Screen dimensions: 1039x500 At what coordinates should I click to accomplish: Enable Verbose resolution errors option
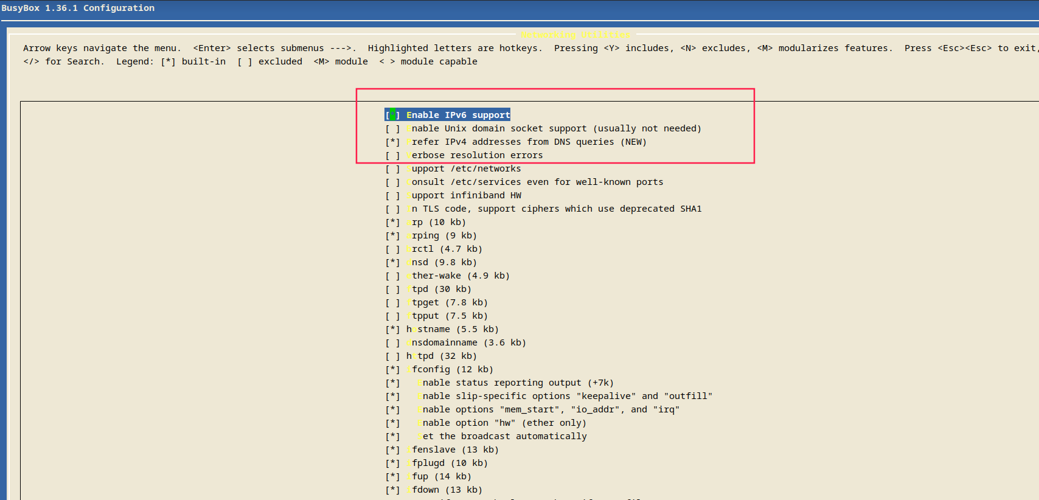[464, 155]
